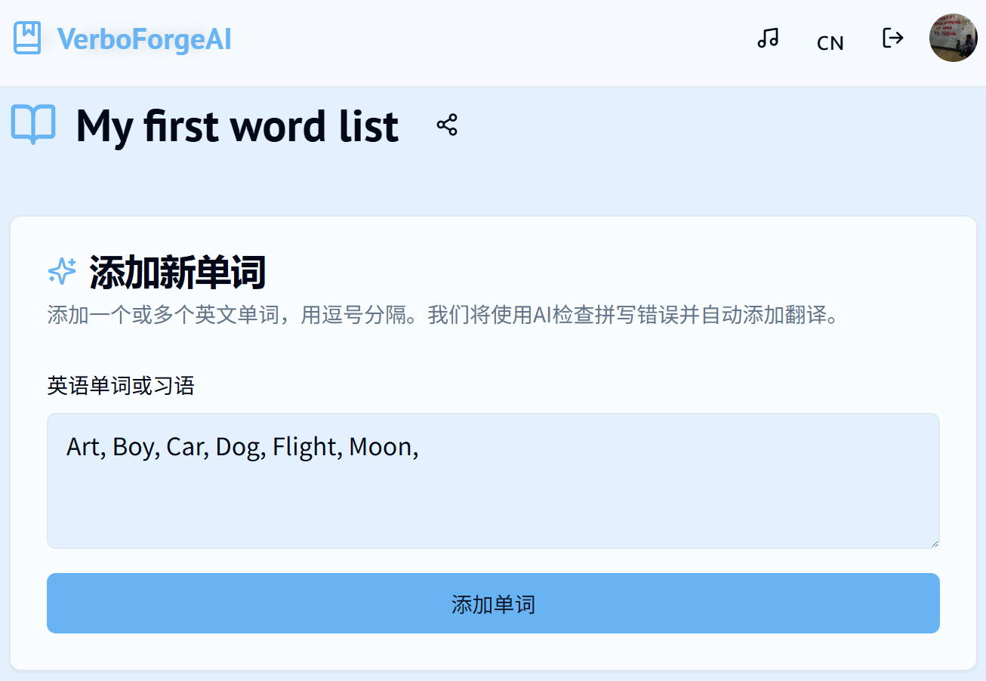Open the user profile avatar
986x681 pixels.
coord(953,38)
